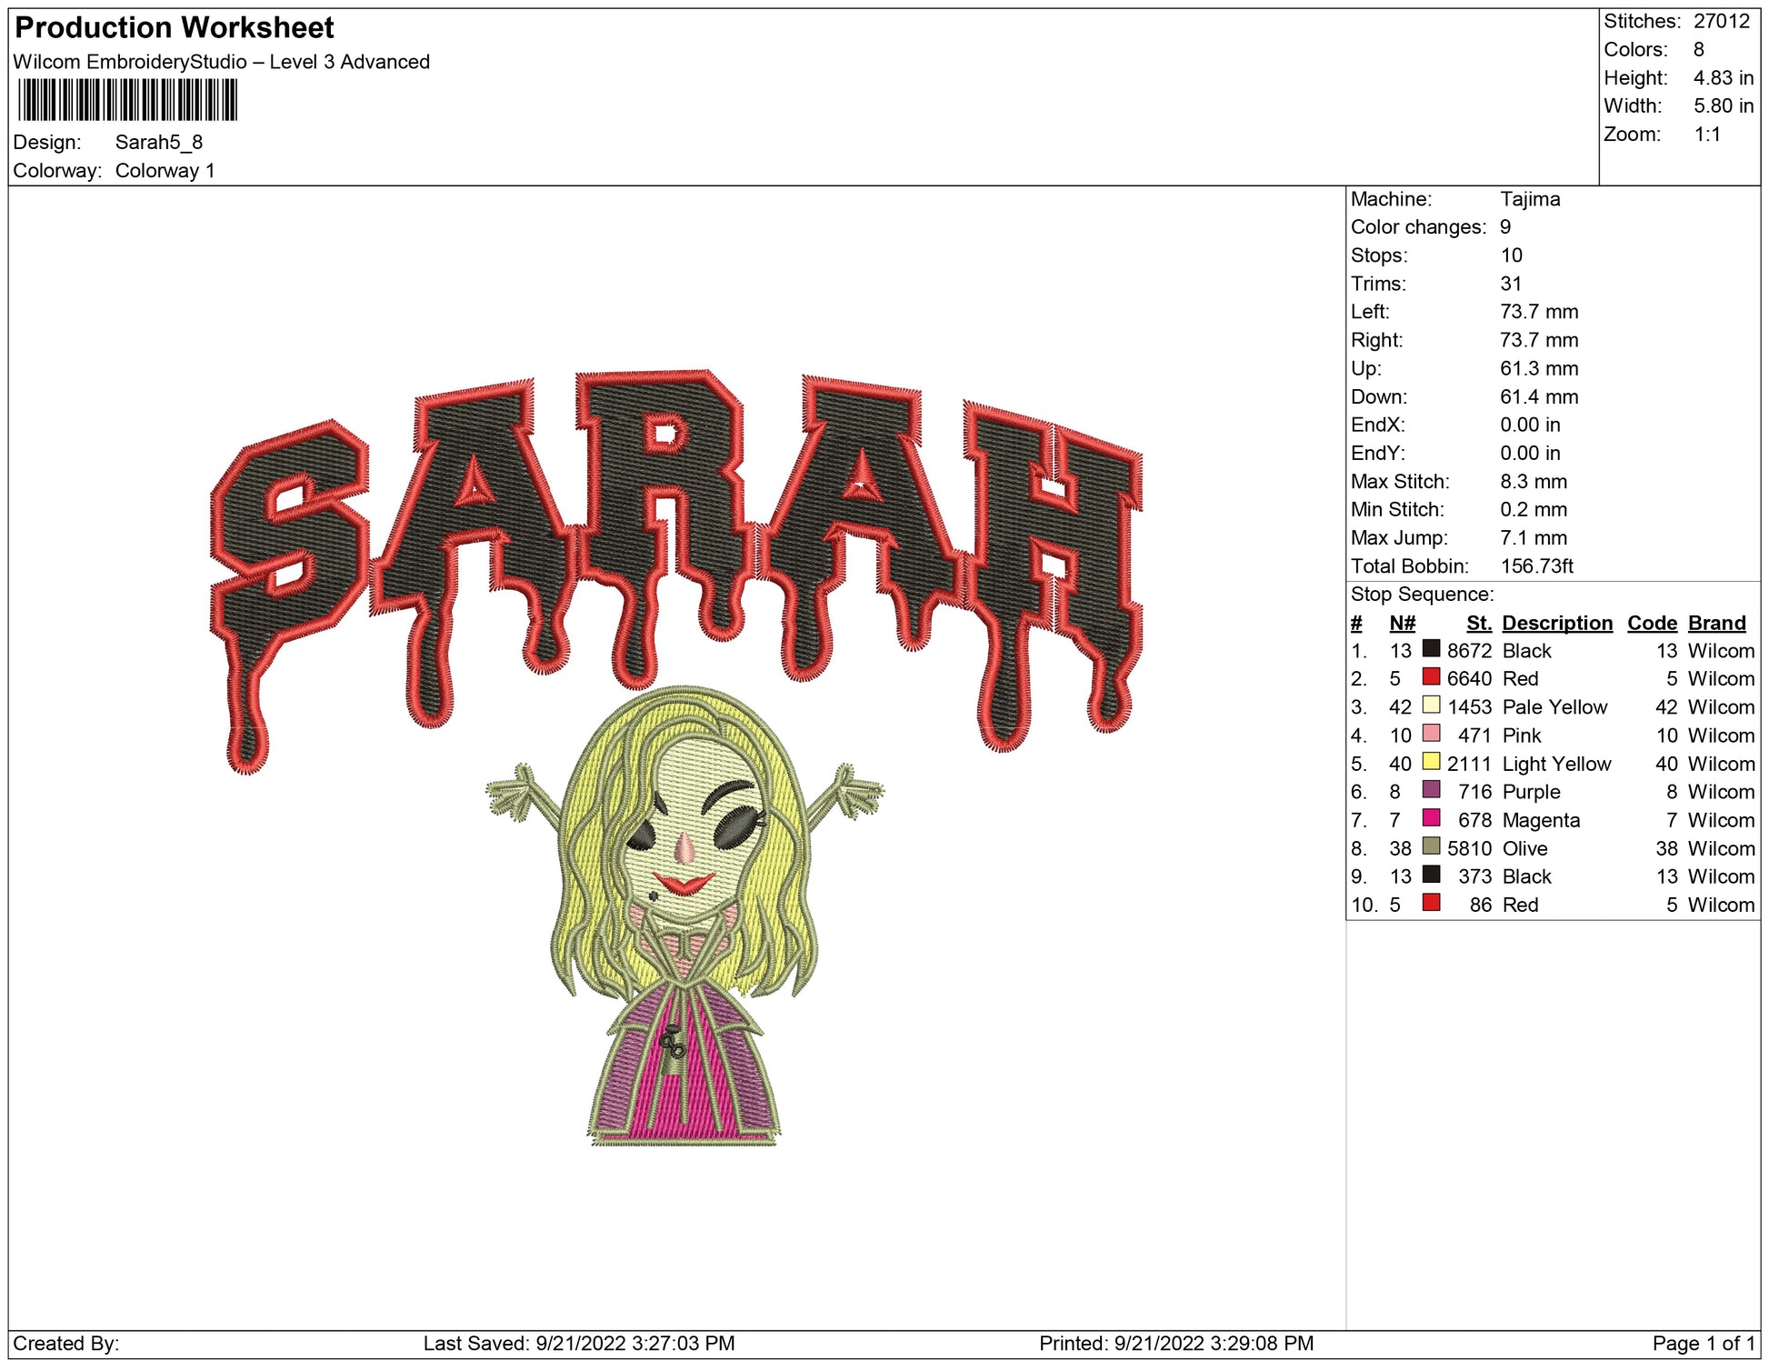1769x1361 pixels.
Task: Click the Production Worksheet title
Action: point(175,27)
